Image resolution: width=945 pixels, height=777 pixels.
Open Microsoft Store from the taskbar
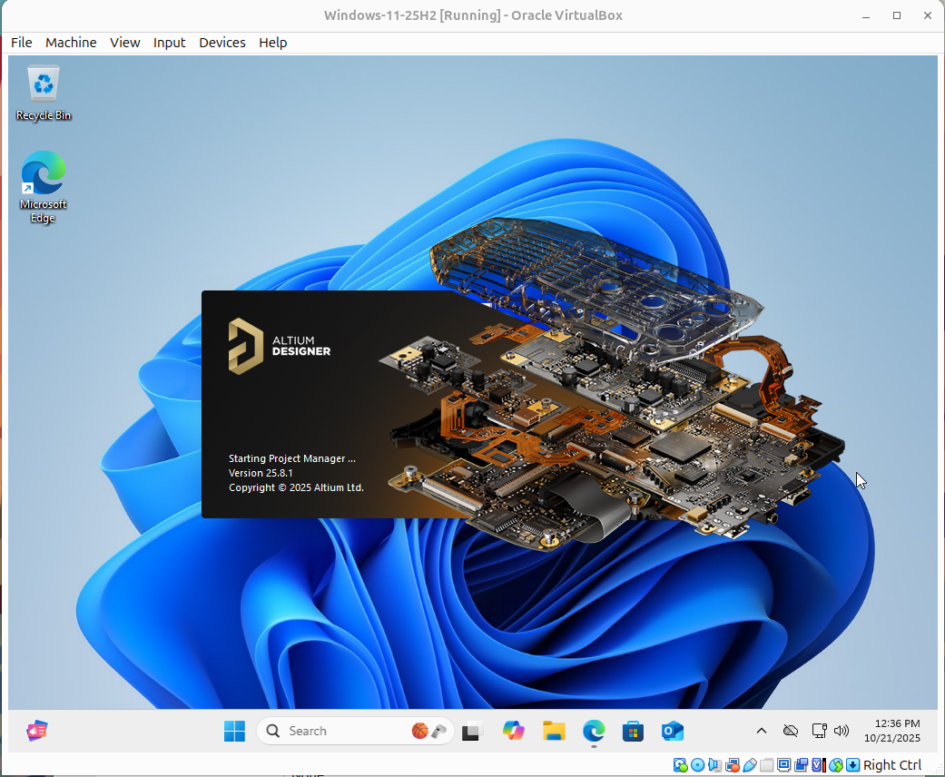tap(633, 731)
